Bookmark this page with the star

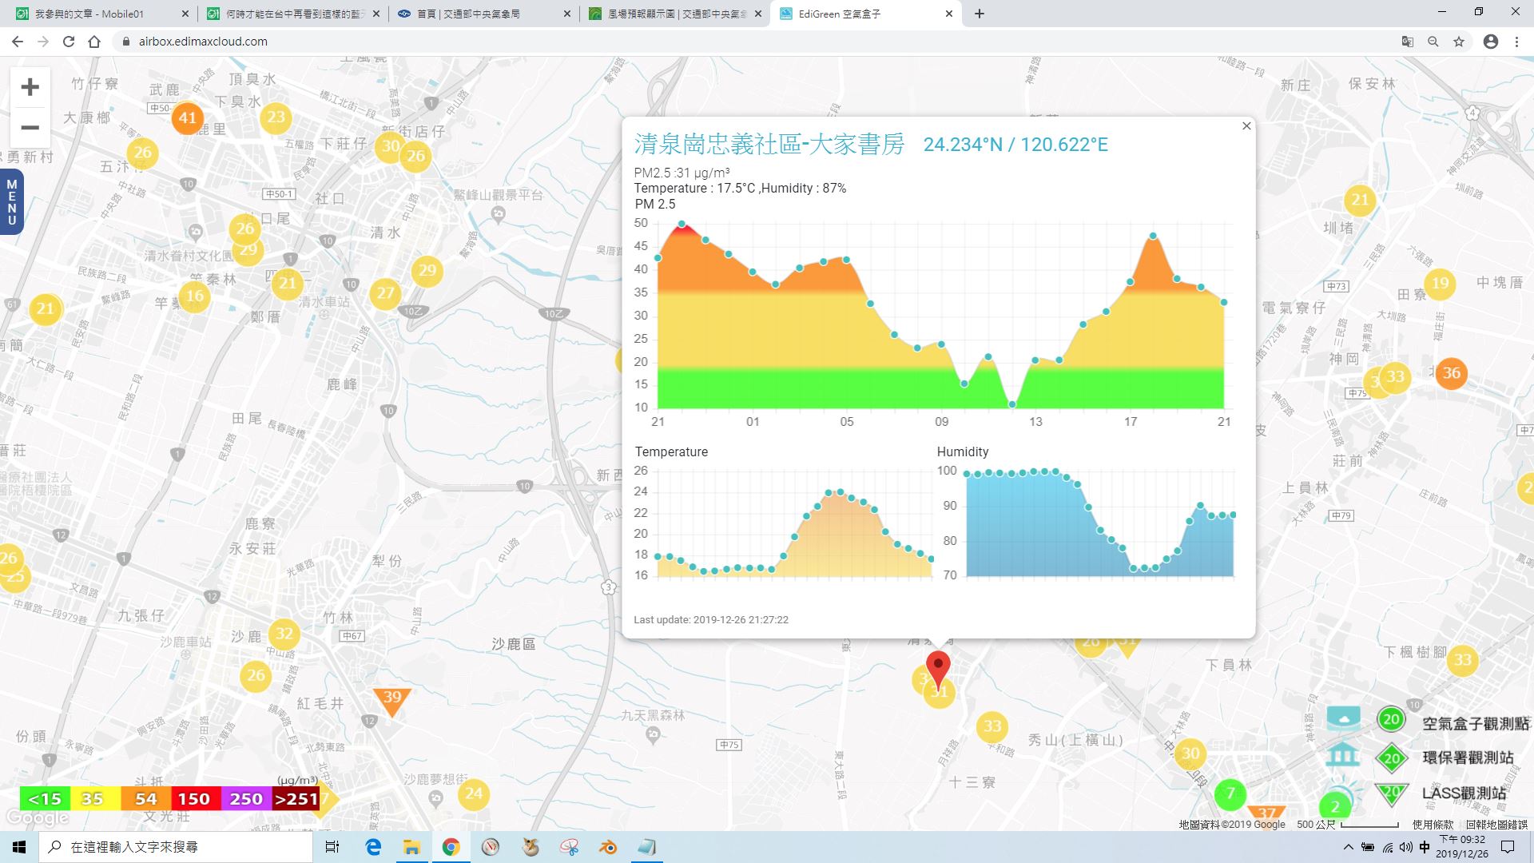click(1459, 42)
